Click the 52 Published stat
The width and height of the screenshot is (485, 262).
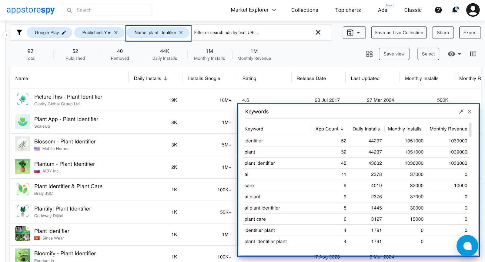(75, 55)
